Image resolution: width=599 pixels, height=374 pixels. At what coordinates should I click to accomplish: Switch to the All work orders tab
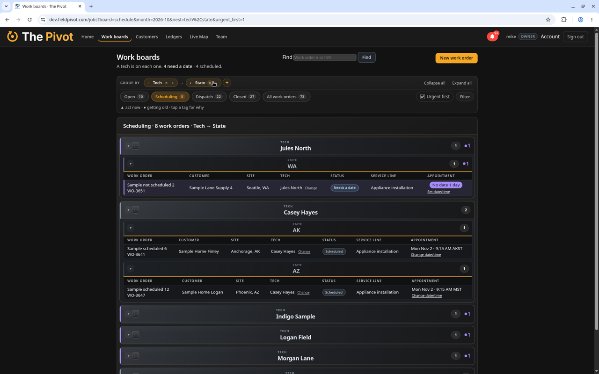286,97
